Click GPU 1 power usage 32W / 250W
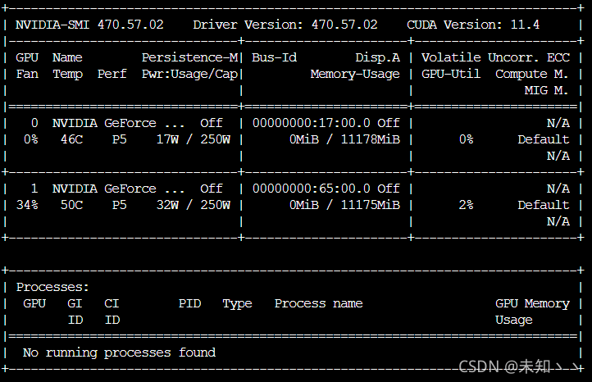The image size is (592, 382). coord(194,205)
